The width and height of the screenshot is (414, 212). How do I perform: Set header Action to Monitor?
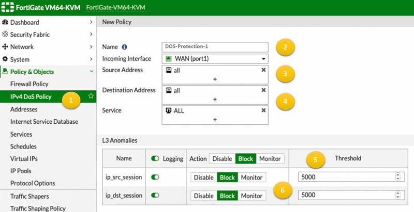pyautogui.click(x=270, y=159)
